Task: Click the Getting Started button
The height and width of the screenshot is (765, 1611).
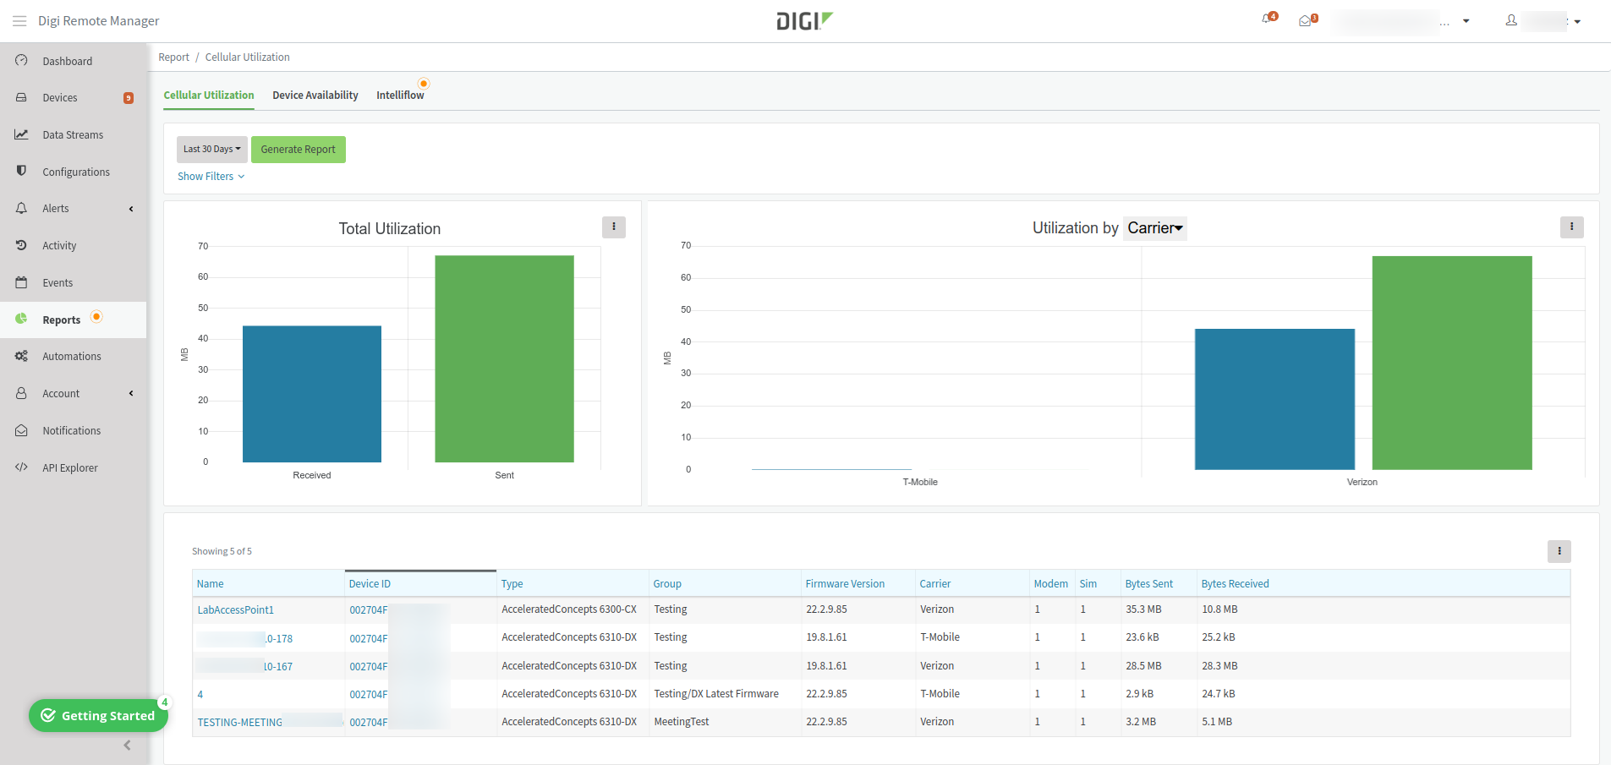Action: coord(99,715)
